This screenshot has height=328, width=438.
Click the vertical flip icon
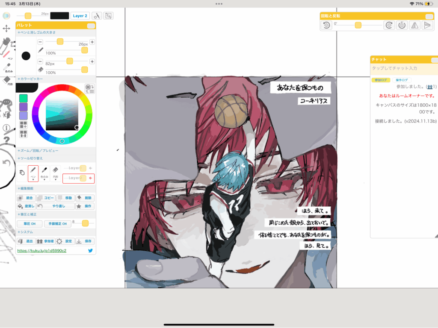tap(426, 25)
